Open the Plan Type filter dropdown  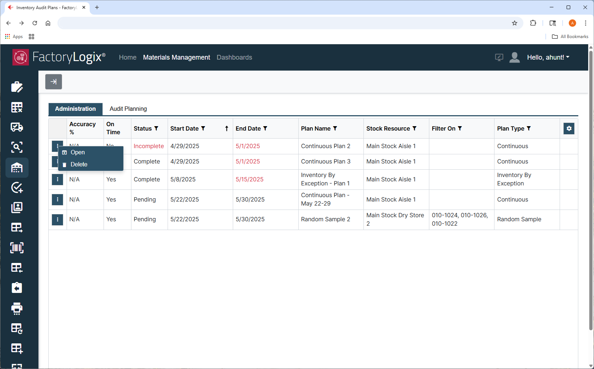[x=529, y=128]
